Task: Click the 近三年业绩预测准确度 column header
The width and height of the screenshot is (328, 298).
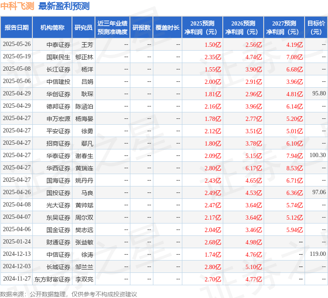Action: point(112,28)
